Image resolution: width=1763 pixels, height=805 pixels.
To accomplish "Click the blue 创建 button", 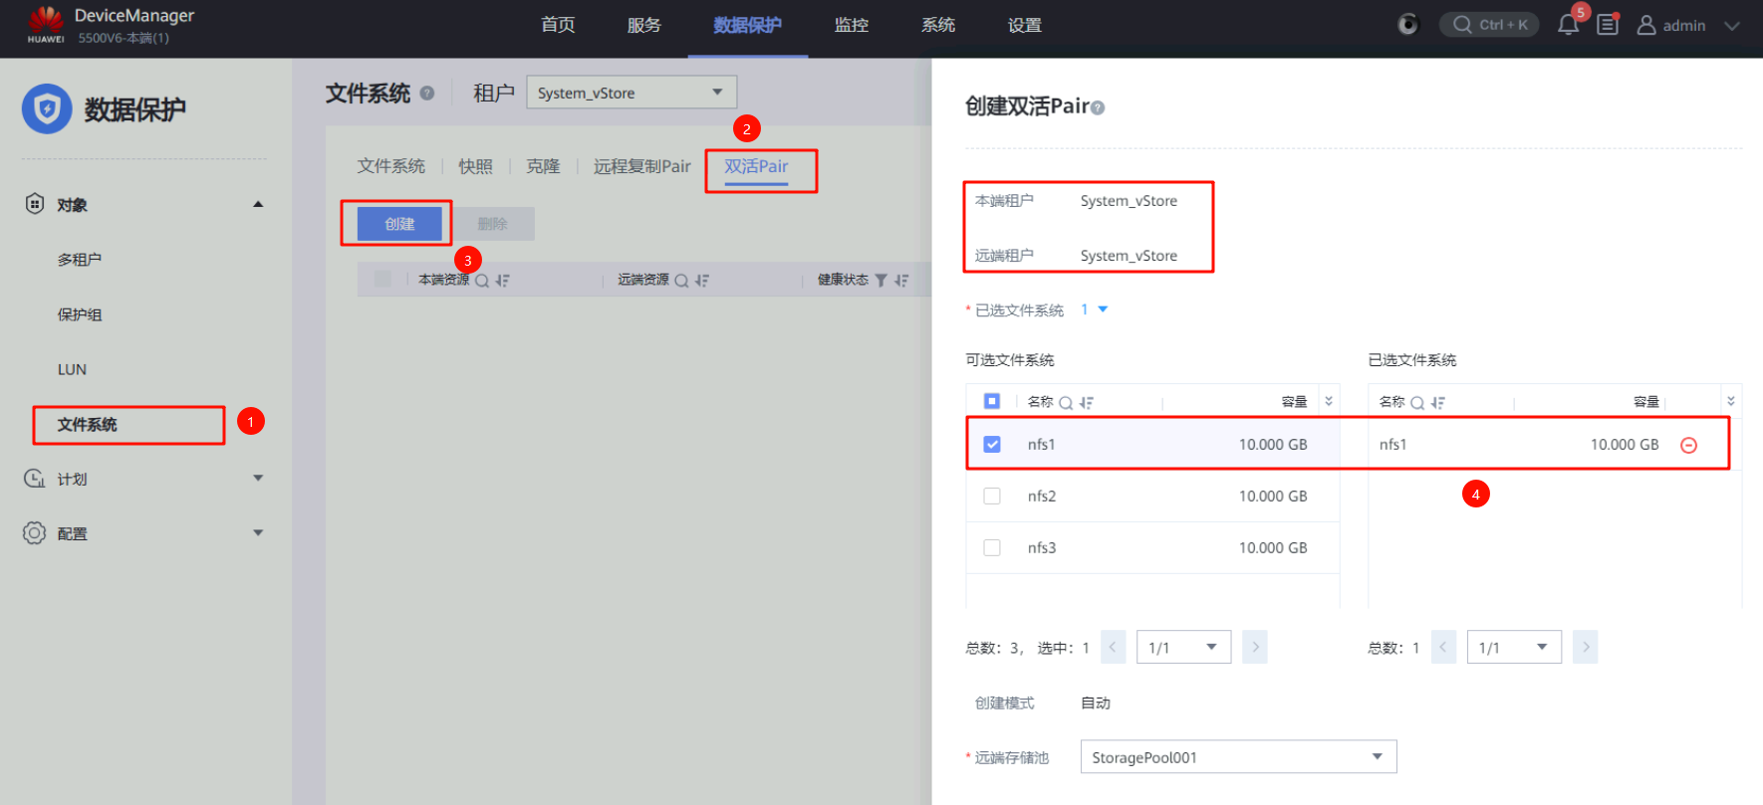I will point(399,224).
